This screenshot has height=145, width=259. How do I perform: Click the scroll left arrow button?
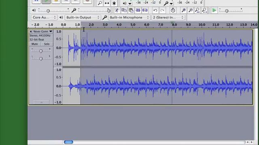click(x=248, y=142)
